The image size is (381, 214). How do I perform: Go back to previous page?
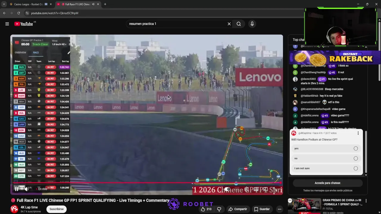point(4,13)
